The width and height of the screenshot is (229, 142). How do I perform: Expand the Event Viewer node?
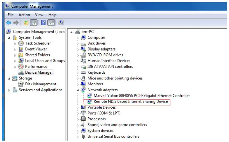click(15, 49)
